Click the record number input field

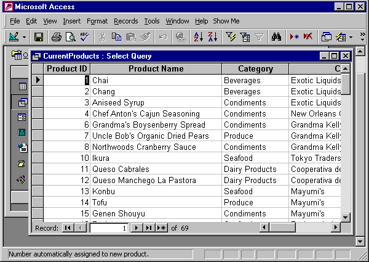[x=109, y=228]
